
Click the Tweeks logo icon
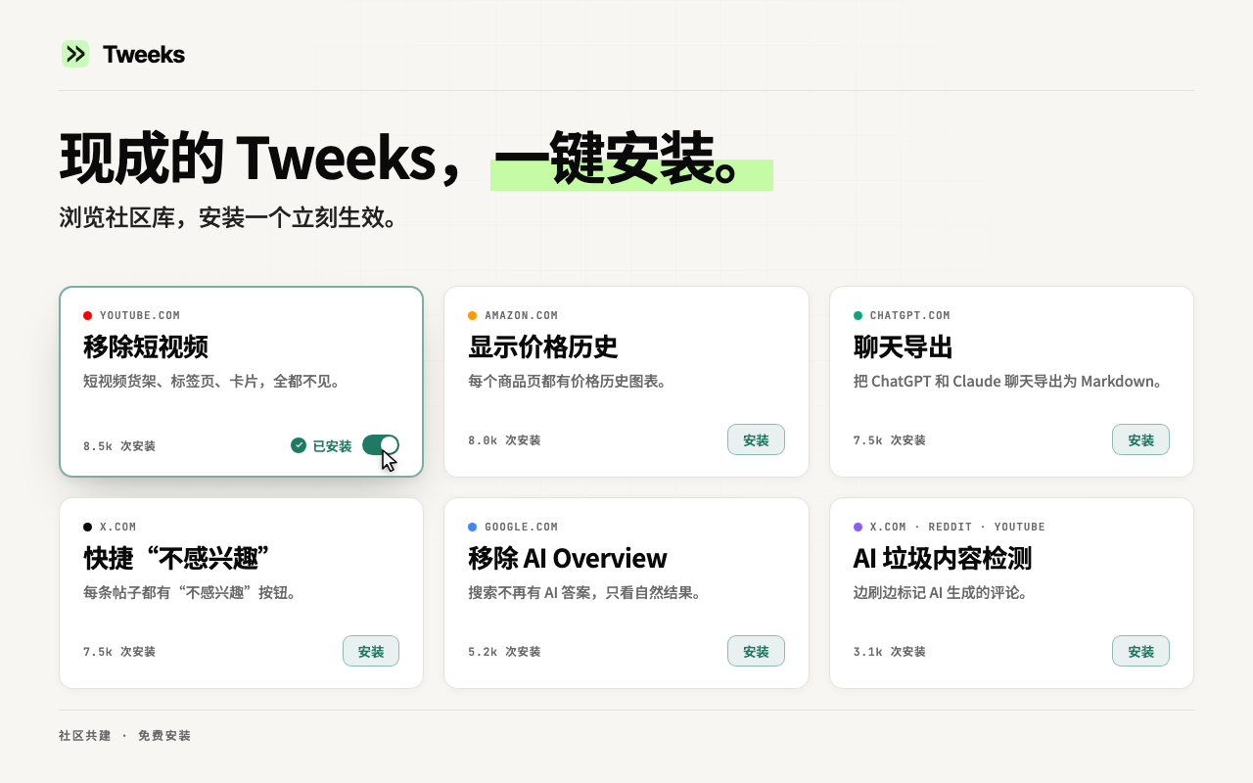tap(75, 54)
